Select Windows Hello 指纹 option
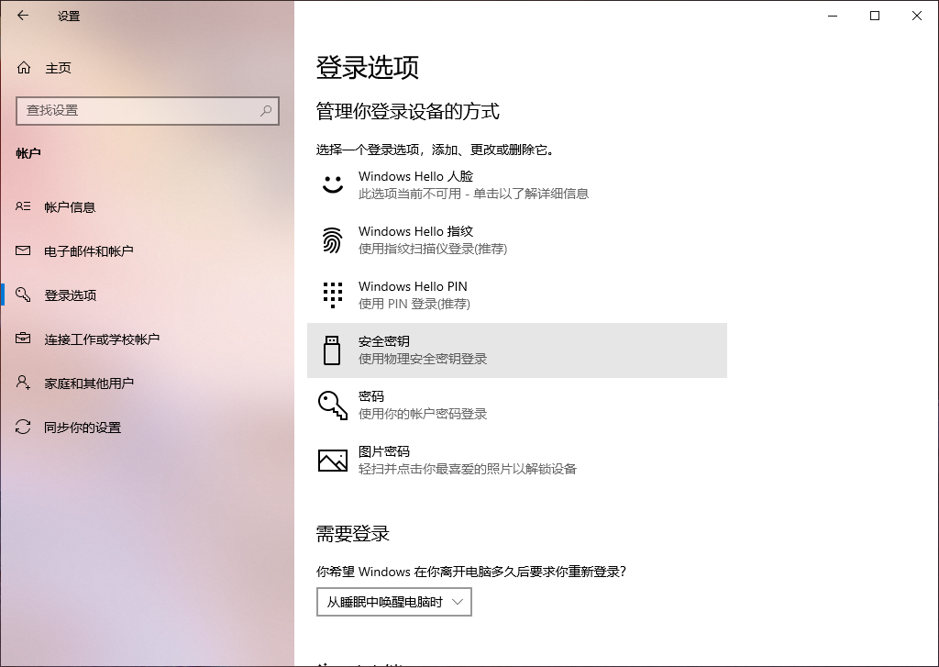Viewport: 939px width, 667px height. [x=517, y=239]
